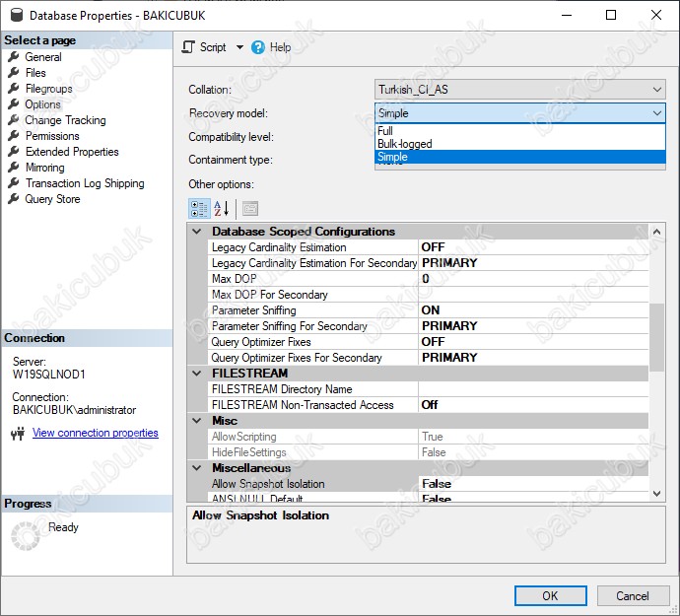Go to the Filegroups page

point(48,89)
